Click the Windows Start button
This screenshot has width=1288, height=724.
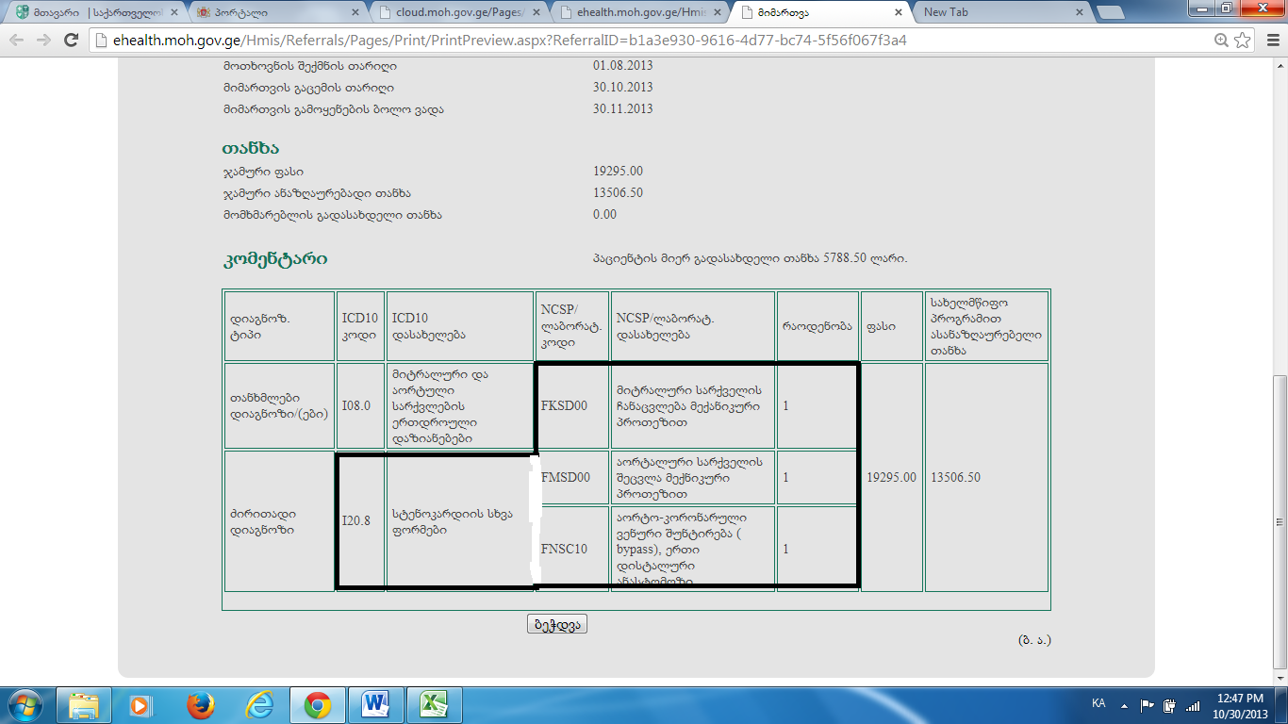click(x=25, y=705)
